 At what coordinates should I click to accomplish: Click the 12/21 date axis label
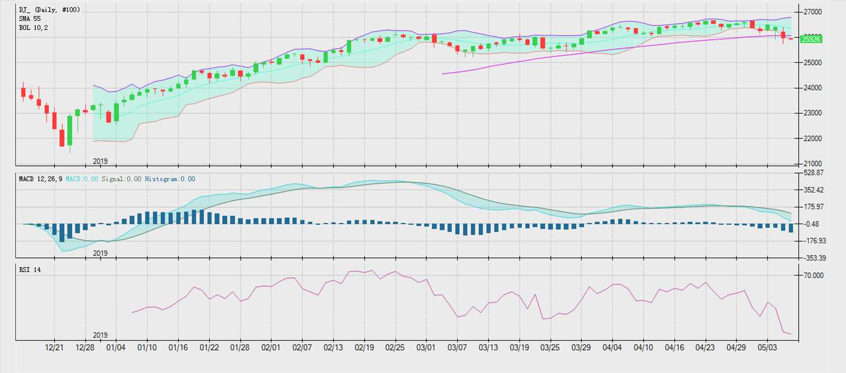[54, 348]
